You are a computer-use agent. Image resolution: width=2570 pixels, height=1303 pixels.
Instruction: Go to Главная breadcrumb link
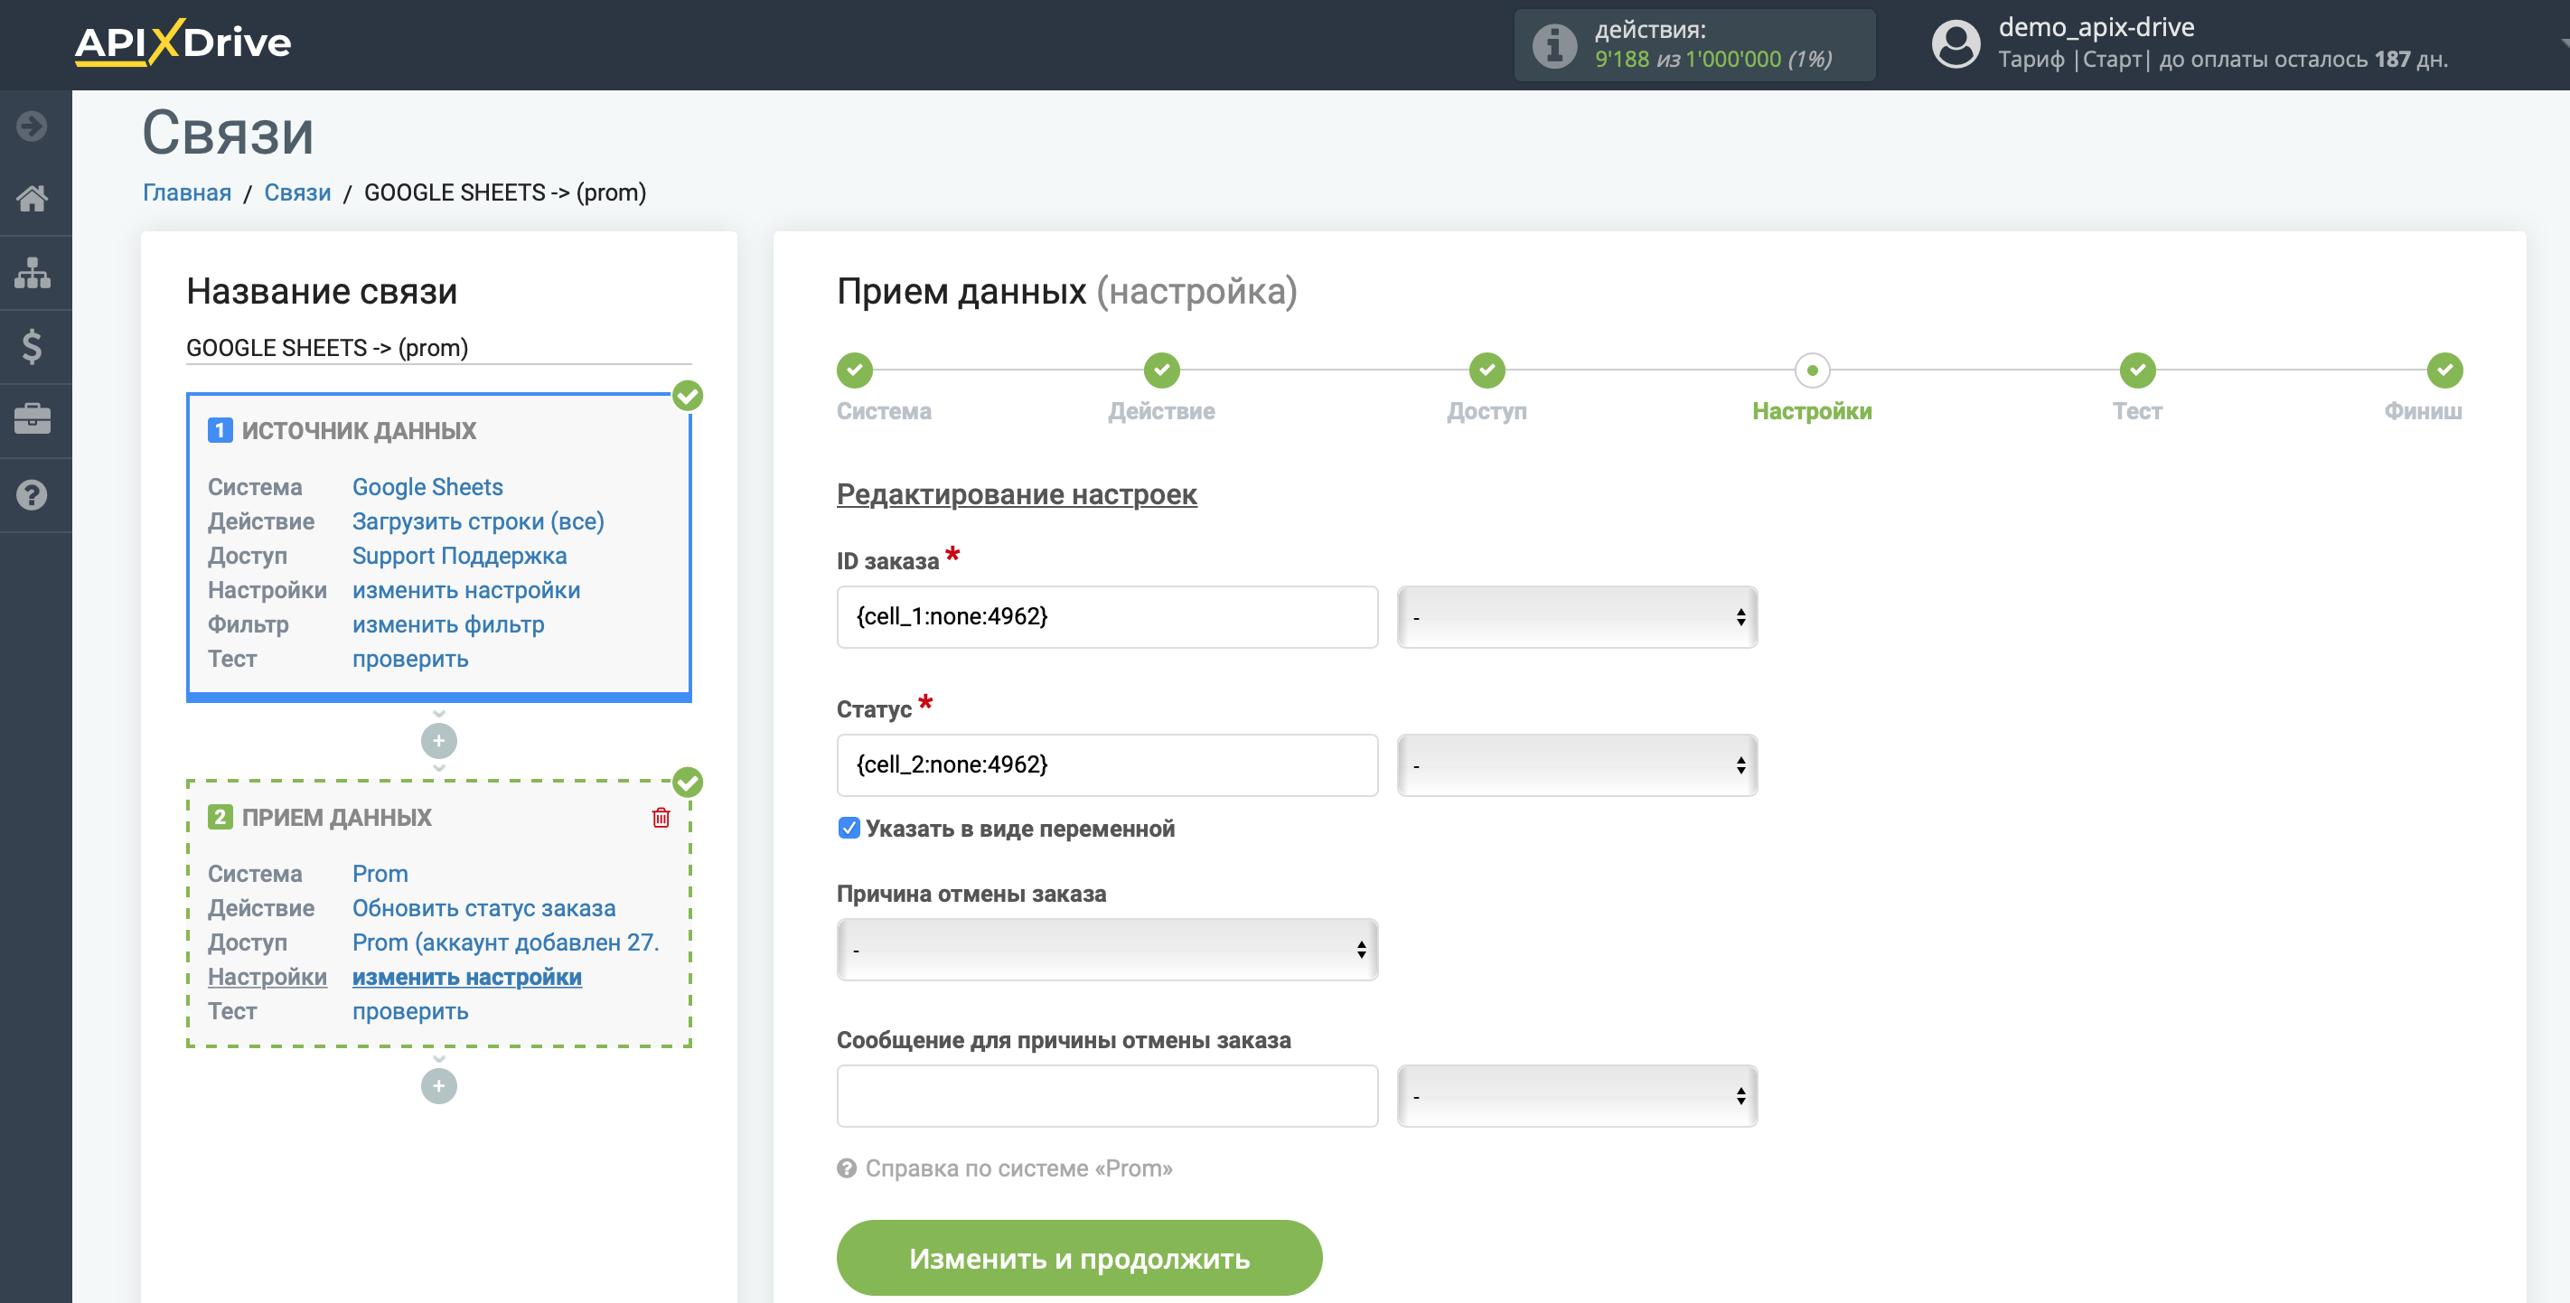pos(186,192)
